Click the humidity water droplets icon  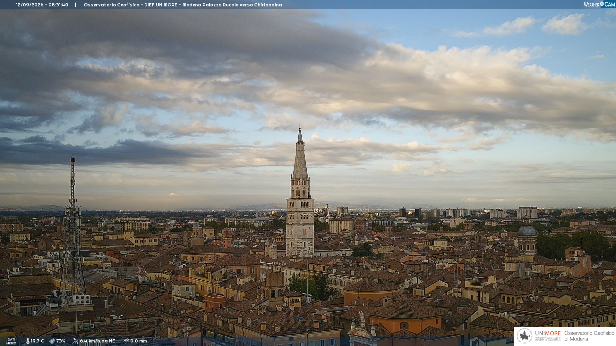click(52, 341)
